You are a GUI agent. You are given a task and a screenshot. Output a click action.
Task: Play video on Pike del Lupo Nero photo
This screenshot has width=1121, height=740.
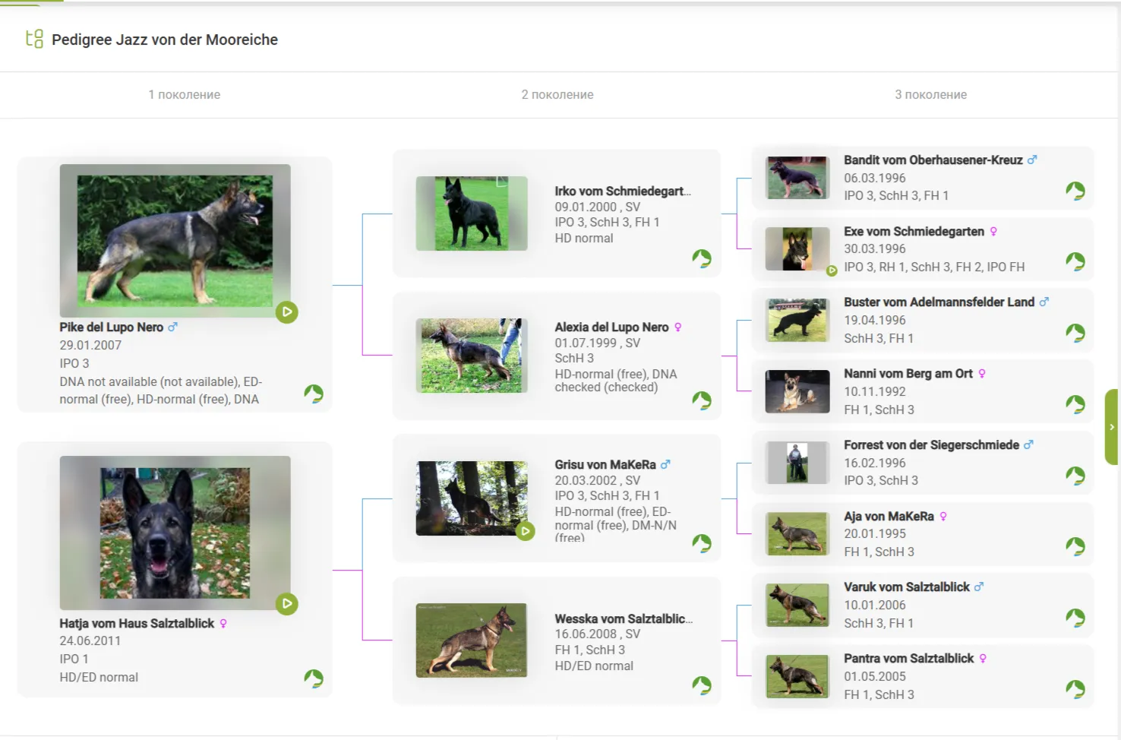(286, 312)
